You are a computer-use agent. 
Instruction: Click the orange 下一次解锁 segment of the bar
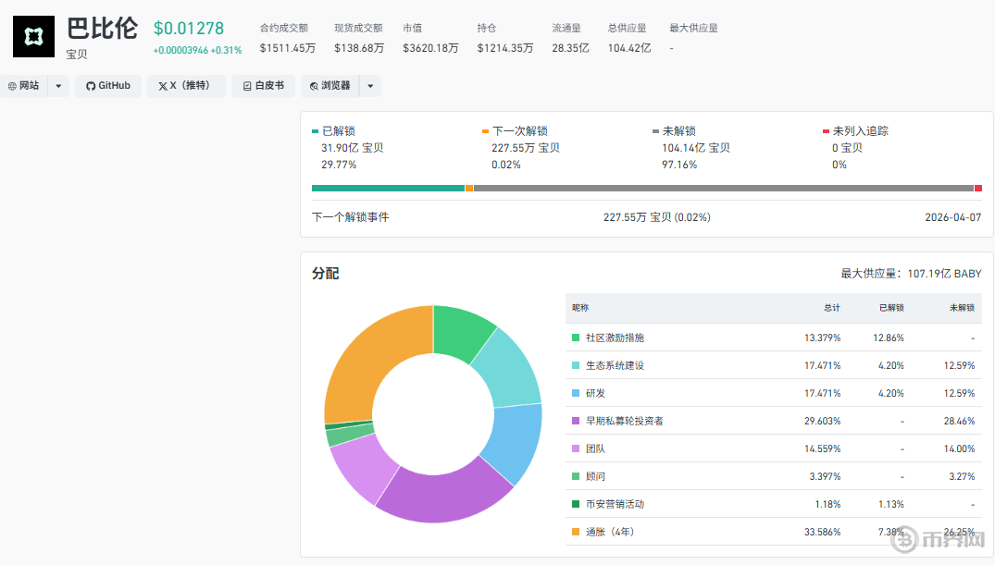pos(469,189)
